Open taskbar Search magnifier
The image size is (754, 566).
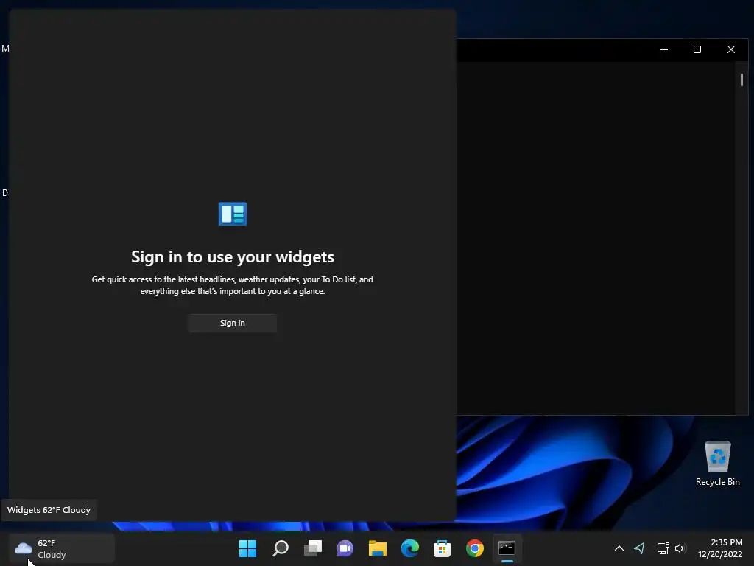coord(281,548)
